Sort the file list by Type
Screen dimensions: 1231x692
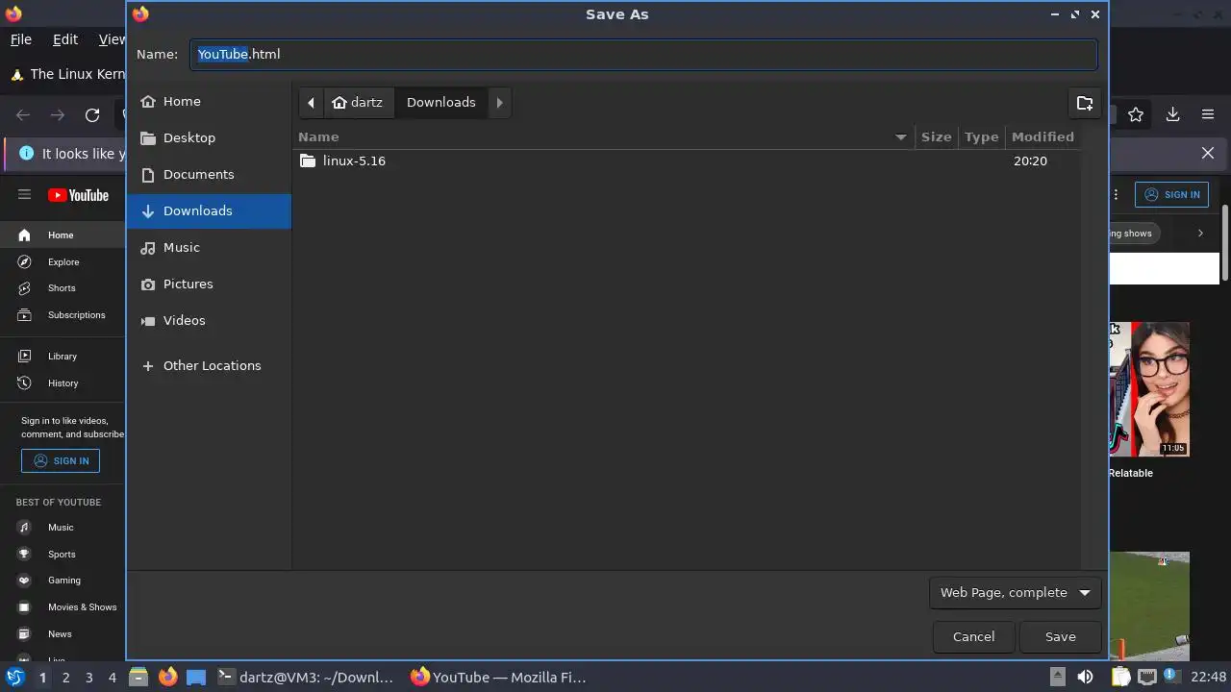(x=982, y=136)
